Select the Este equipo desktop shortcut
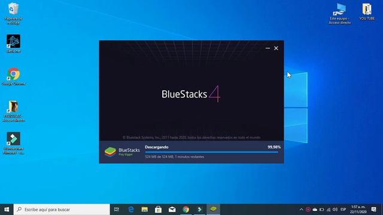Viewport: 383px width, 215px height. [x=339, y=14]
